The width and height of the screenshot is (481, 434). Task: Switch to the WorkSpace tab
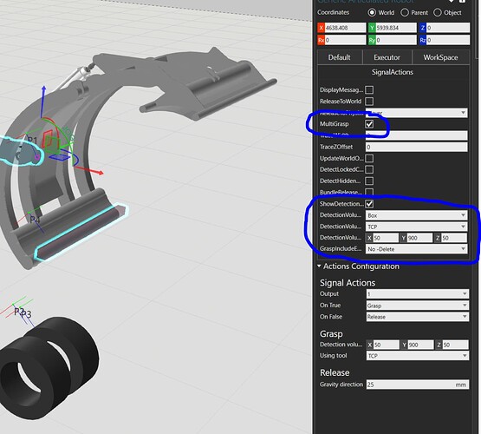tap(440, 57)
